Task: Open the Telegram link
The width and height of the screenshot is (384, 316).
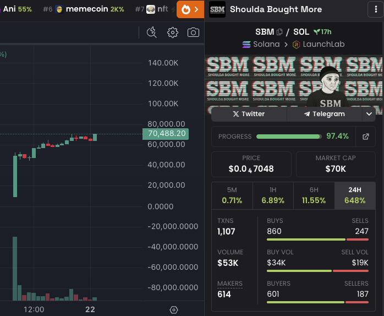Action: point(325,114)
